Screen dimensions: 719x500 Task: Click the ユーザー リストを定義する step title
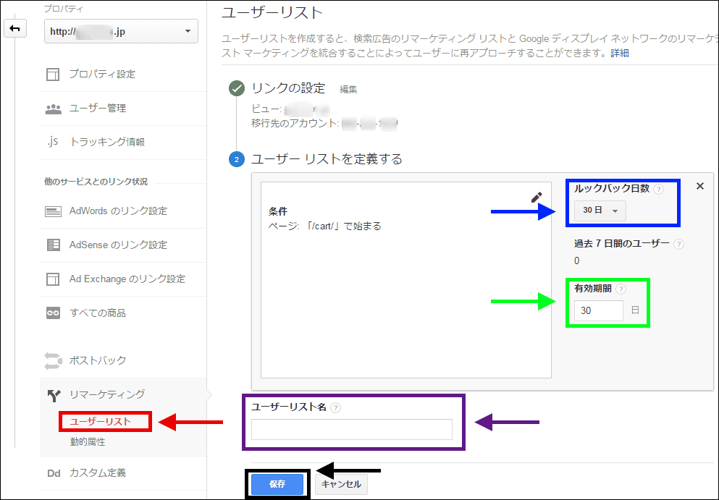coord(327,159)
